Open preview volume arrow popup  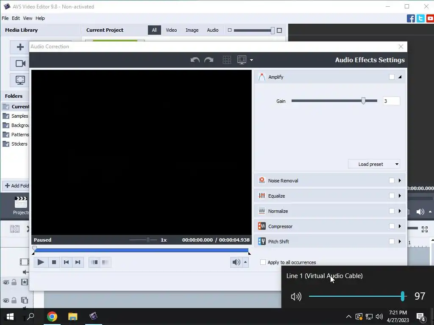245,262
